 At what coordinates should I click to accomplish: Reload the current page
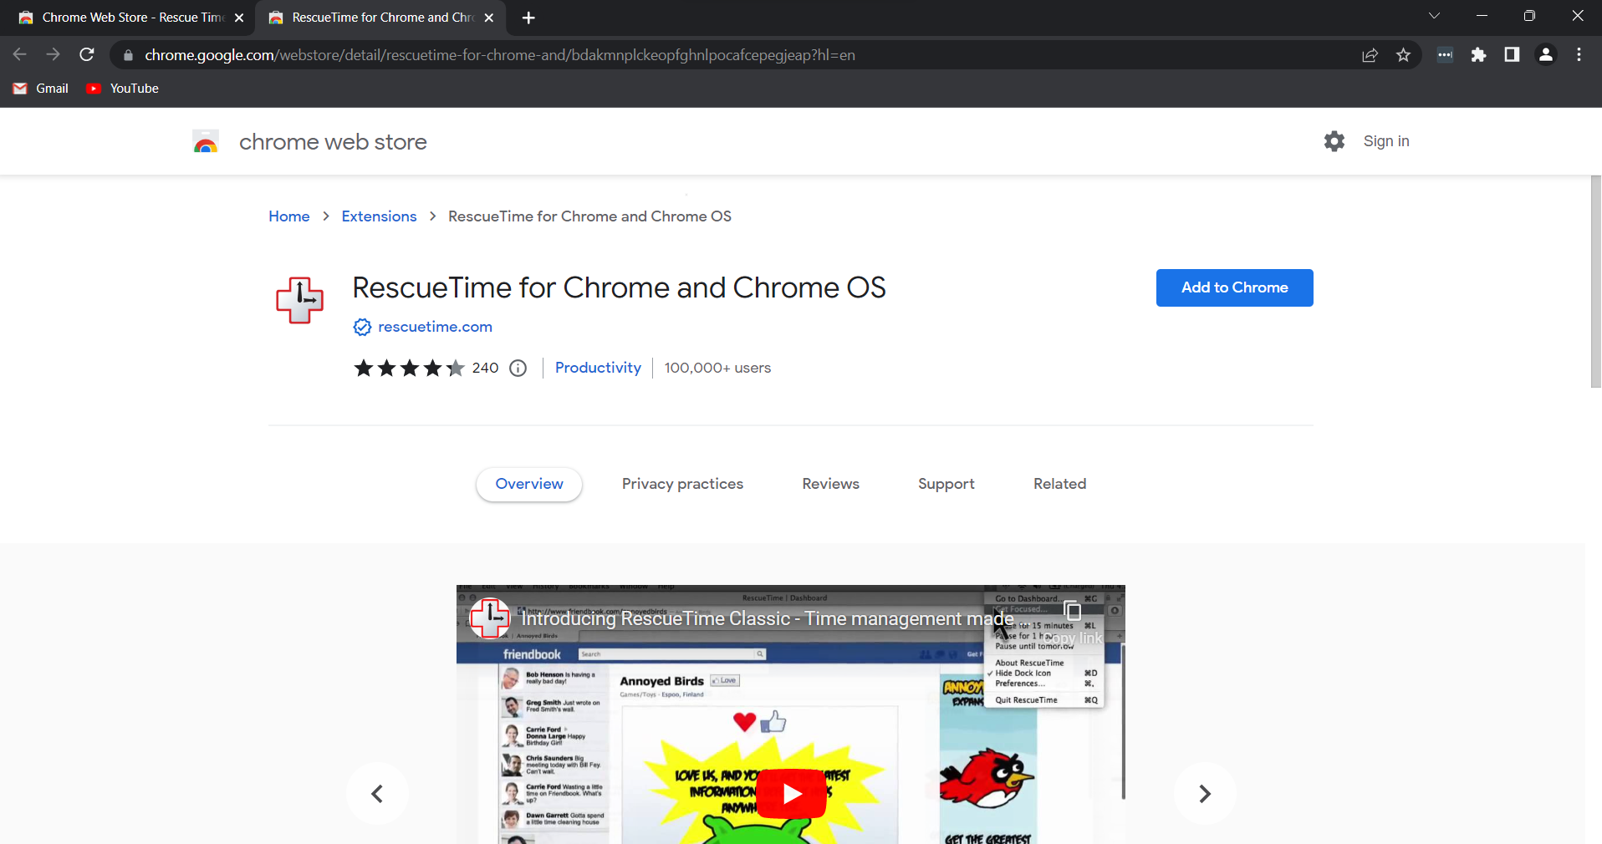[x=86, y=54]
